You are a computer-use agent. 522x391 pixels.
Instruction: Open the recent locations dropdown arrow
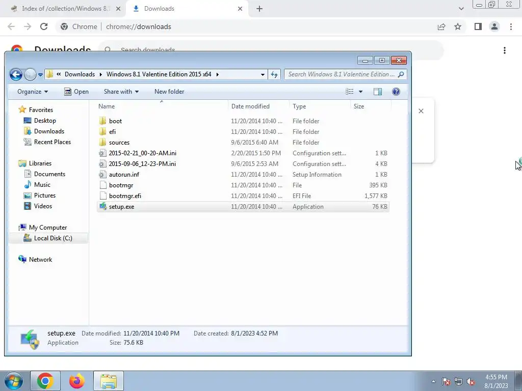[40, 75]
